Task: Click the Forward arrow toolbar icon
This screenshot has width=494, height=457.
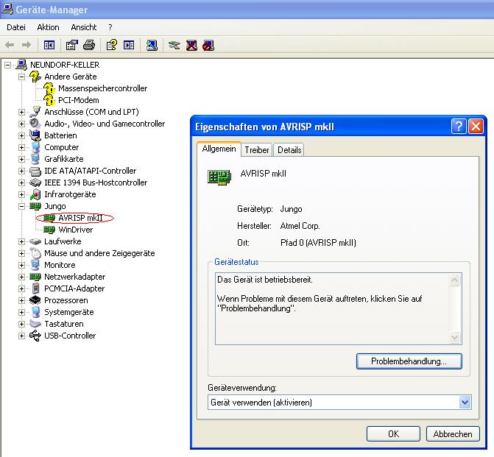Action: [27, 46]
